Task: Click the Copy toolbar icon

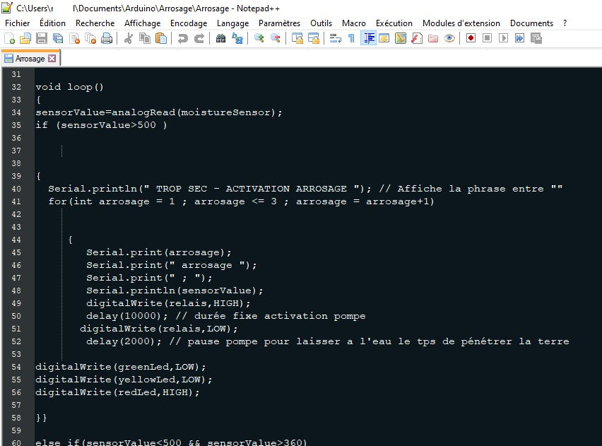Action: click(145, 38)
